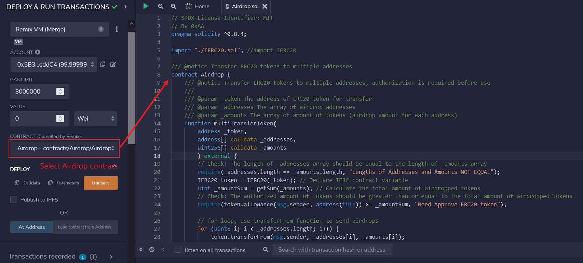Click the side panel scrollbar thumb

click(x=132, y=88)
